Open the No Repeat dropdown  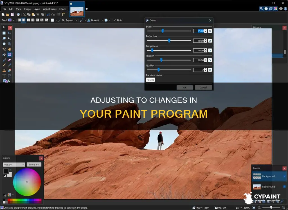(69, 20)
